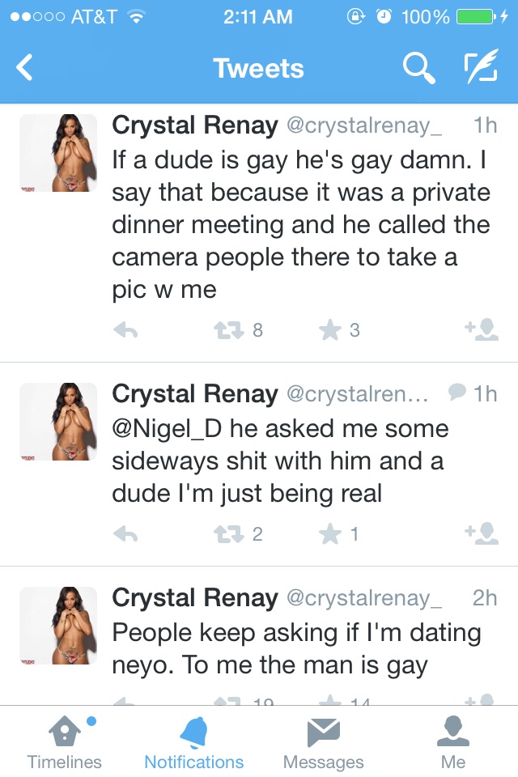This screenshot has height=777, width=518.
Task: Go to the Messages tab
Action: [x=323, y=741]
